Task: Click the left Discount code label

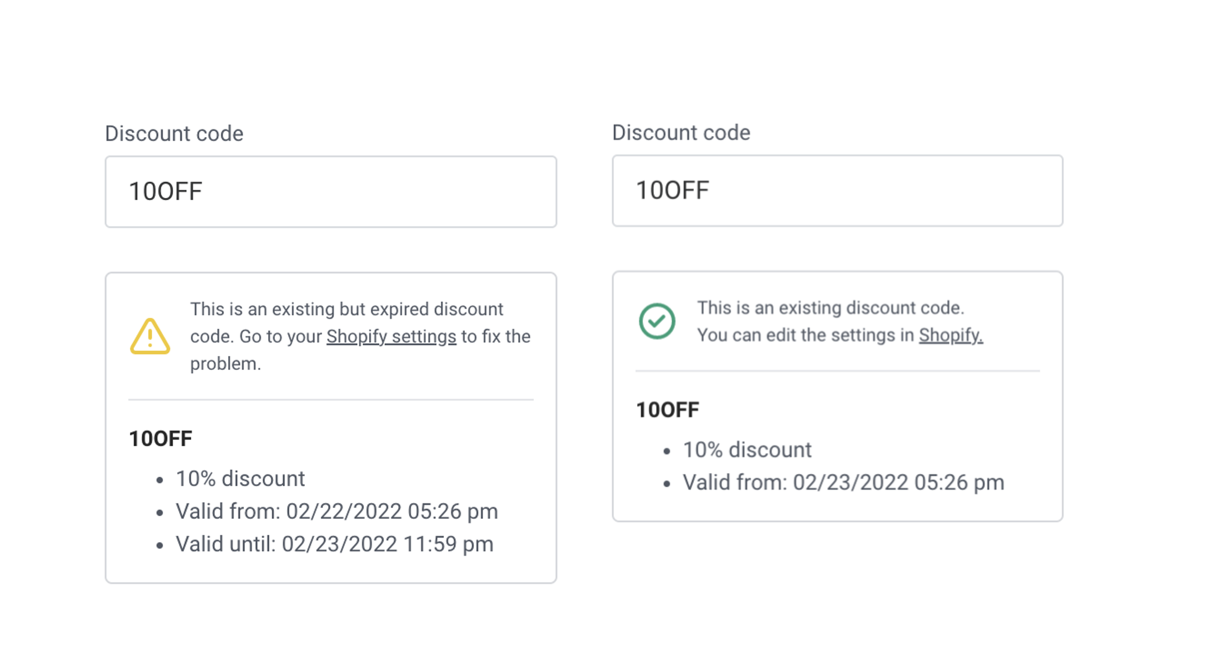Action: pyautogui.click(x=174, y=133)
